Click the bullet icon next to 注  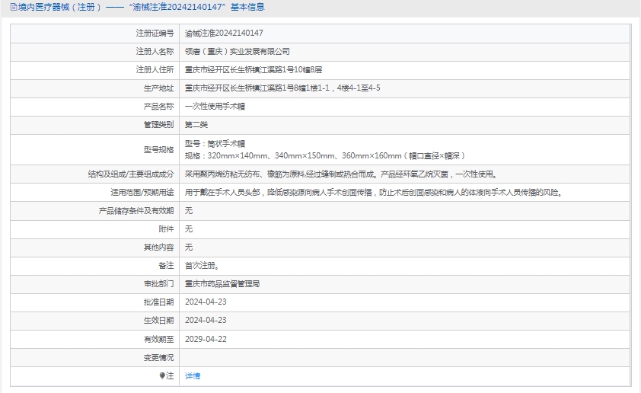click(162, 375)
